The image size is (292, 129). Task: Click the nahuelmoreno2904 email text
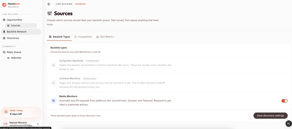(x=21, y=126)
